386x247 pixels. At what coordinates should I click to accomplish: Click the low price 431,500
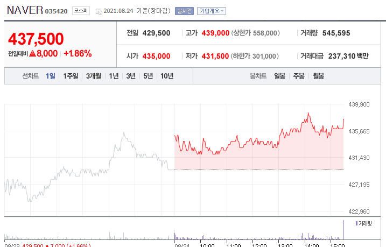click(x=215, y=56)
